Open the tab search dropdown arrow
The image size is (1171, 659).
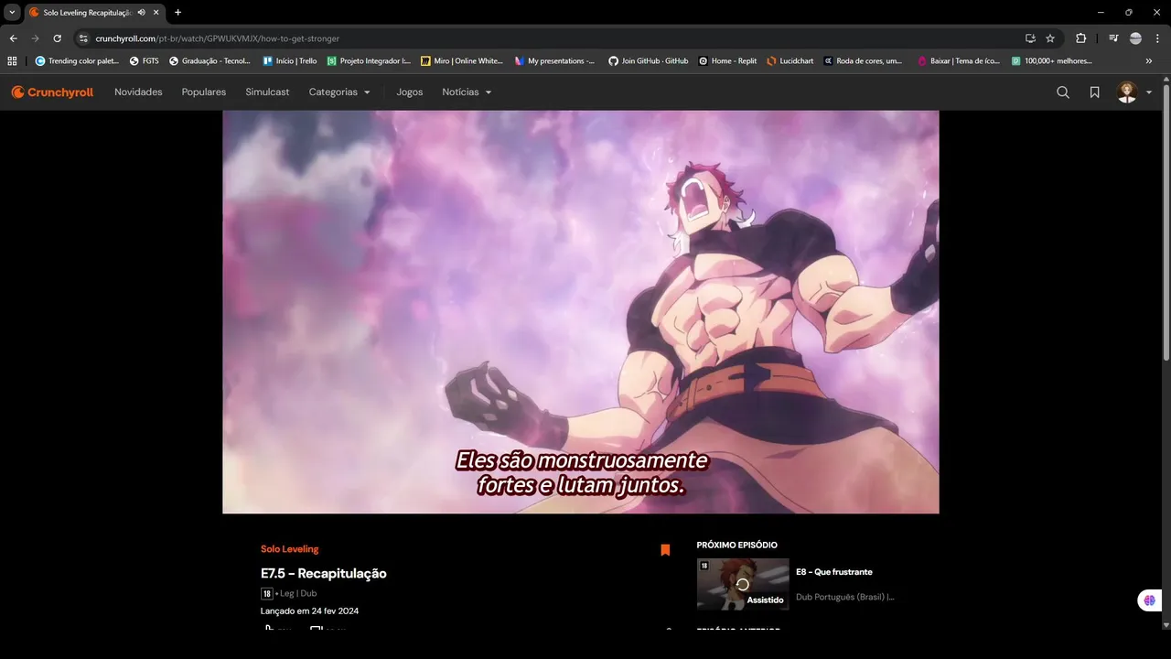[12, 12]
